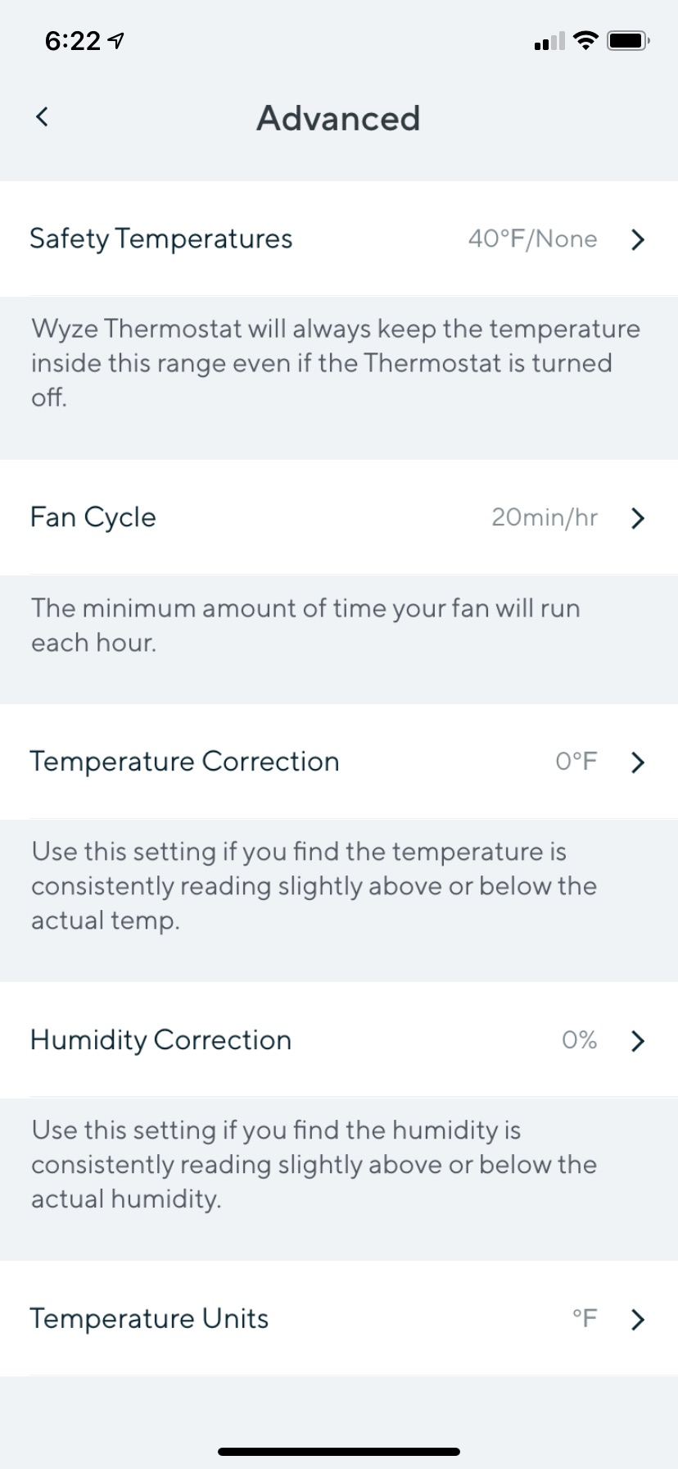Open the Temperature Units option
This screenshot has width=678, height=1469.
click(149, 1319)
